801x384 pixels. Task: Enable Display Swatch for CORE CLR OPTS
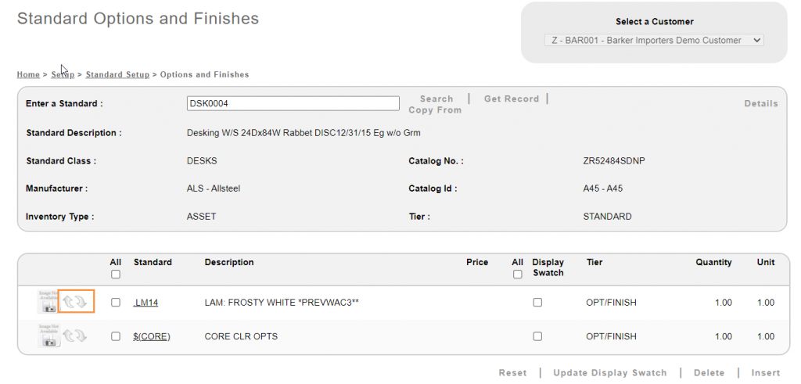[x=537, y=336]
